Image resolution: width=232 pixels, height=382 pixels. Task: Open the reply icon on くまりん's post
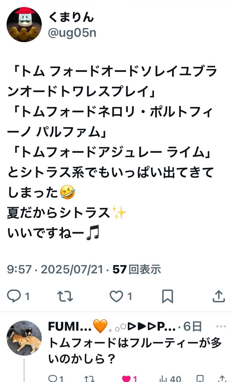(x=14, y=297)
